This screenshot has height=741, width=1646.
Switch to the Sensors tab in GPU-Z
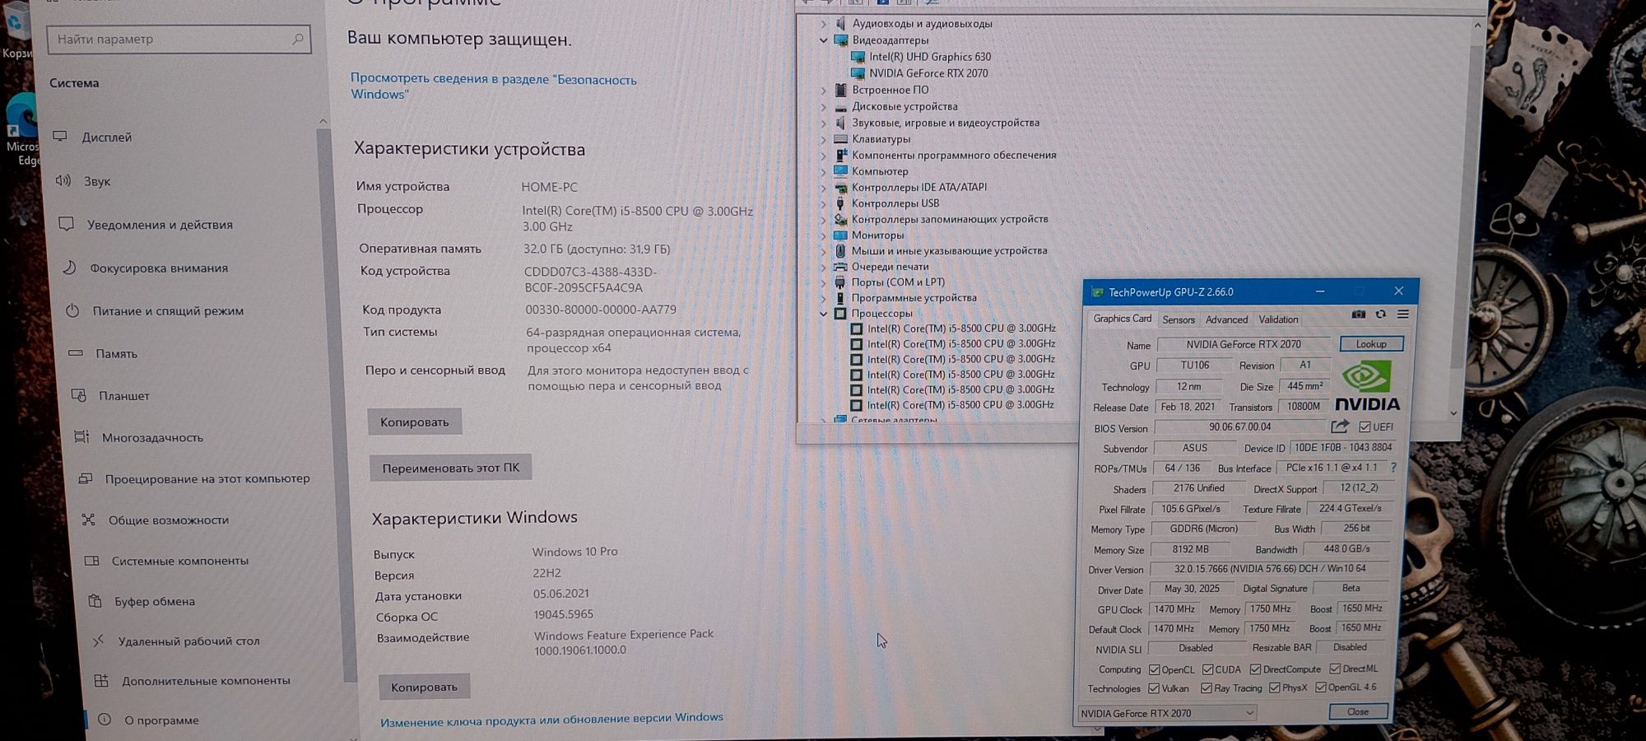(1178, 319)
